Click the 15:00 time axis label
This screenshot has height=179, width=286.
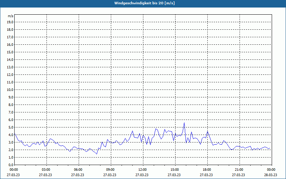coord(175,170)
